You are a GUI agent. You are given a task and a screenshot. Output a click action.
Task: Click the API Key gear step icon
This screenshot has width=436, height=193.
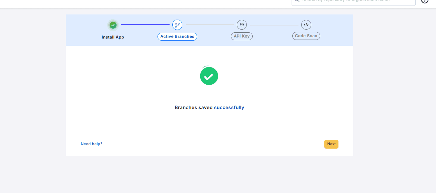[242, 25]
